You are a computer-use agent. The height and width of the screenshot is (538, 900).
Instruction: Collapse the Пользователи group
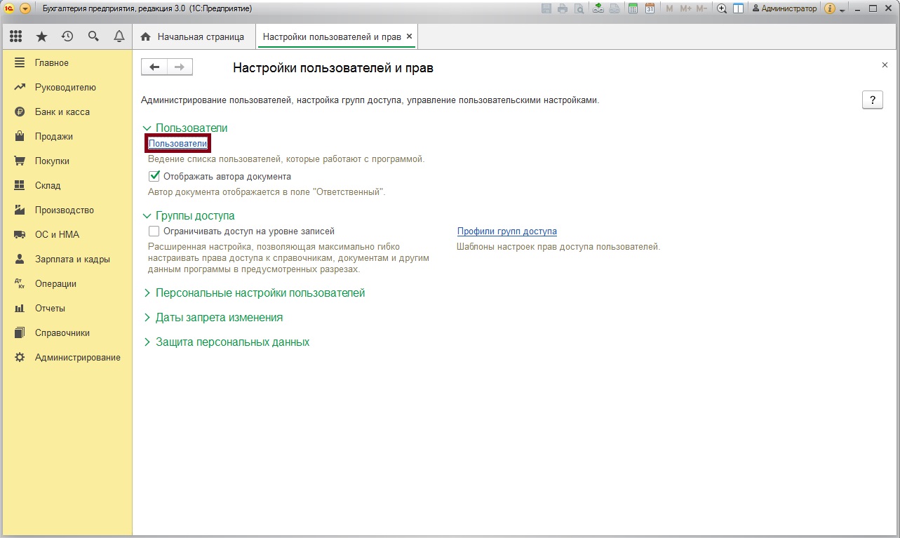[x=185, y=128]
